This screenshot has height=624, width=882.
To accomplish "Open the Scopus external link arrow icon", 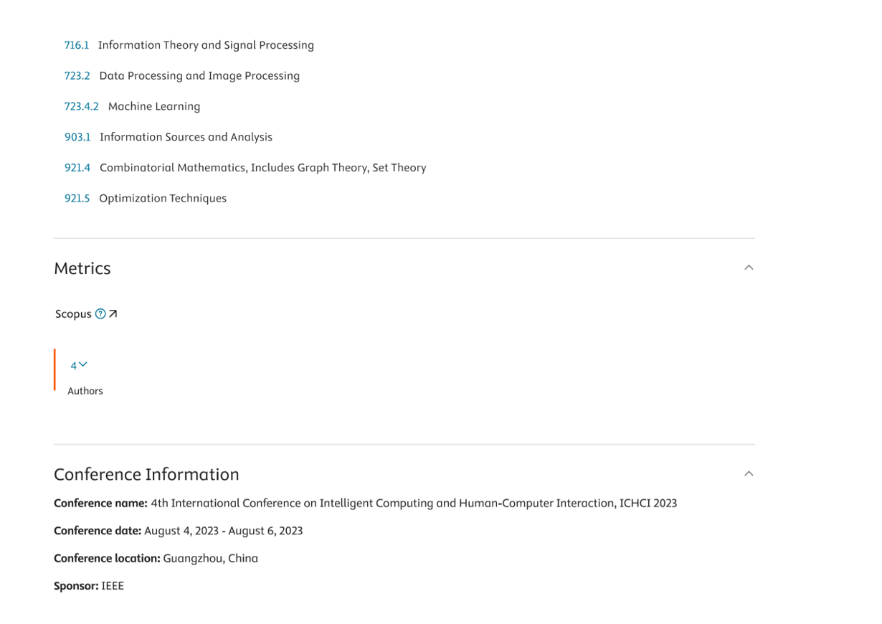I will (113, 314).
